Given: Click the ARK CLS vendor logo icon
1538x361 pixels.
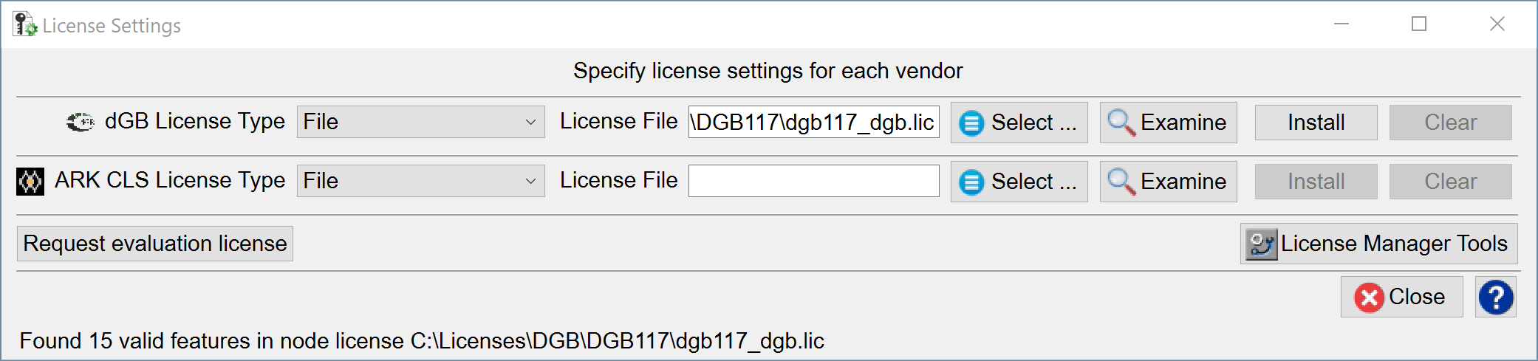Looking at the screenshot, I should [x=30, y=181].
